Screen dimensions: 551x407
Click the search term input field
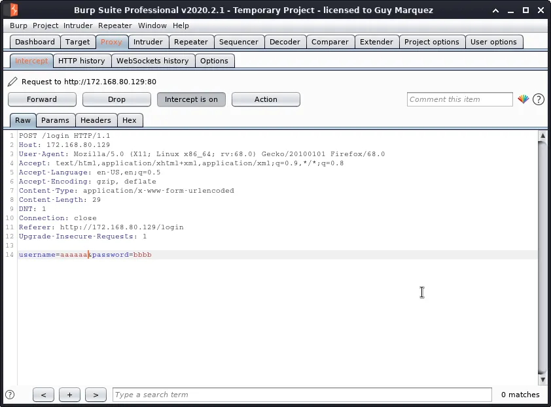(302, 395)
